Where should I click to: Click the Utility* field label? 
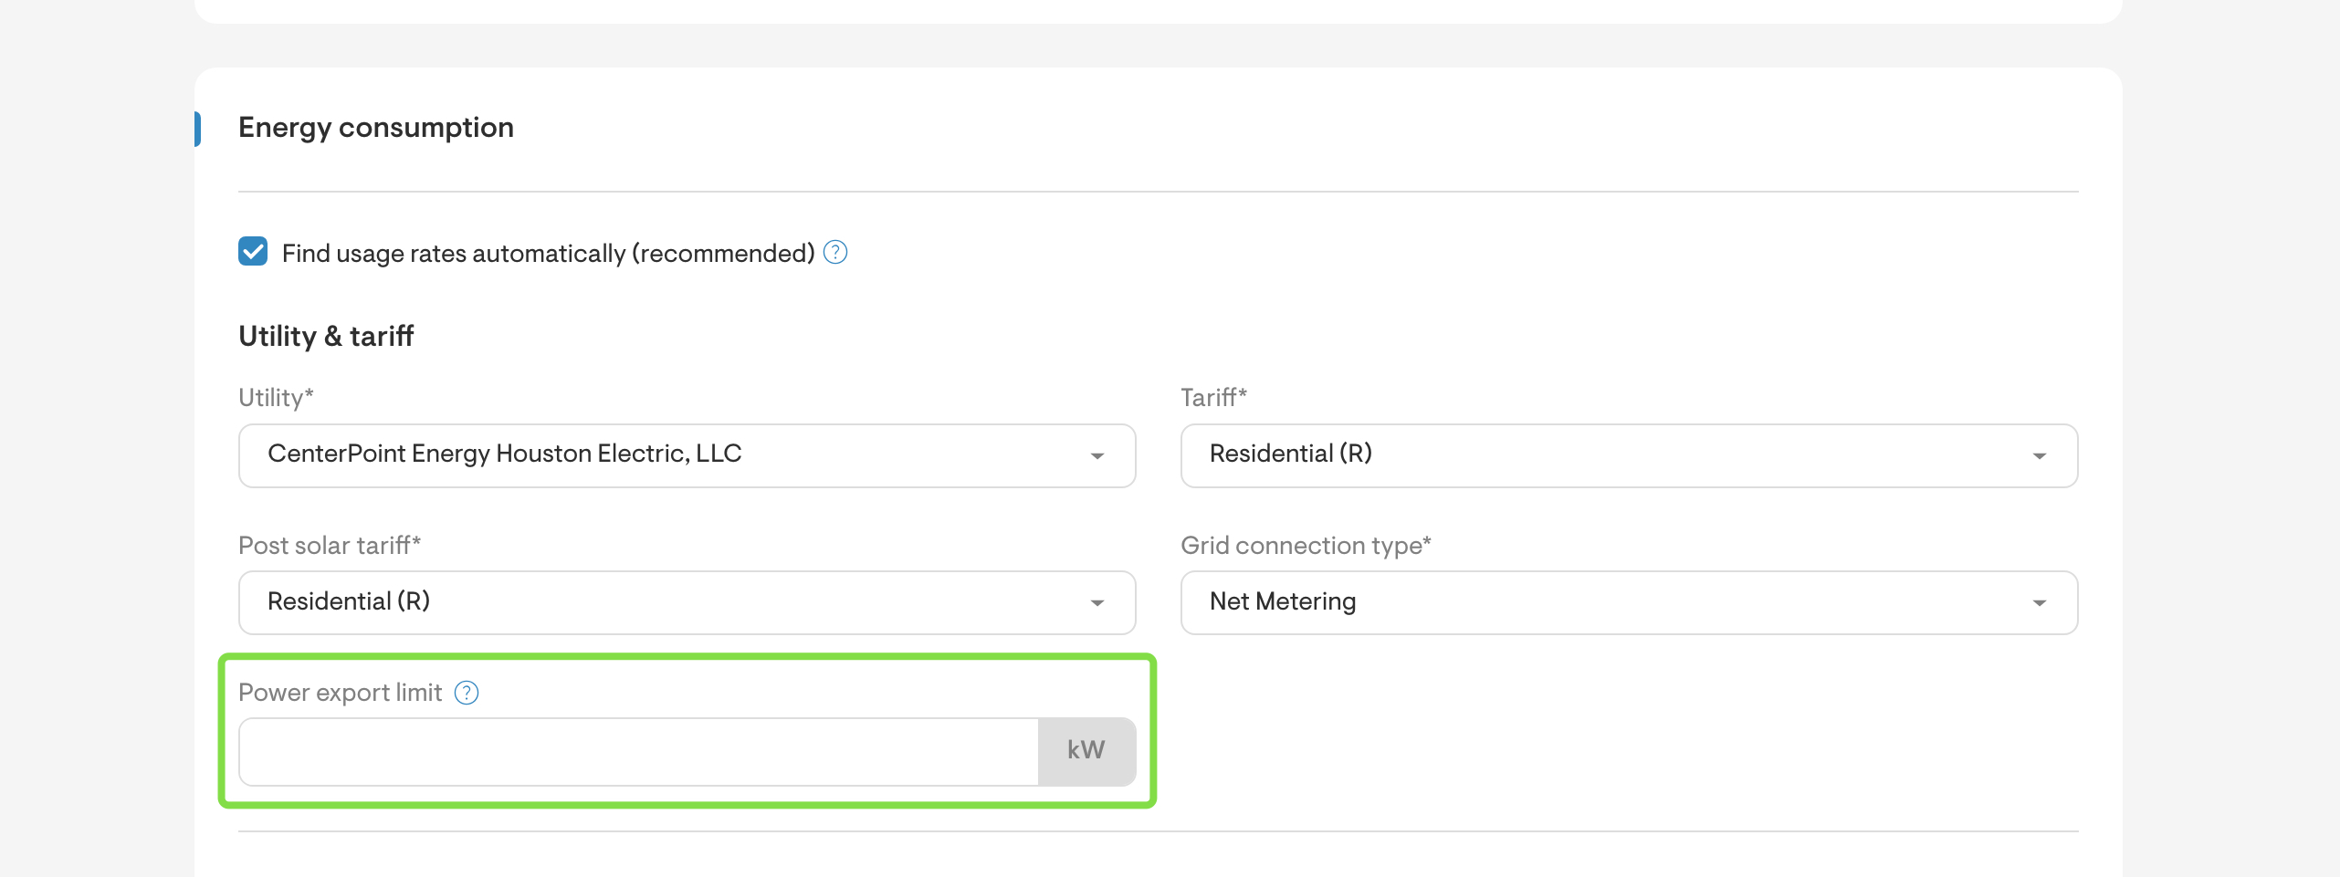click(x=276, y=398)
